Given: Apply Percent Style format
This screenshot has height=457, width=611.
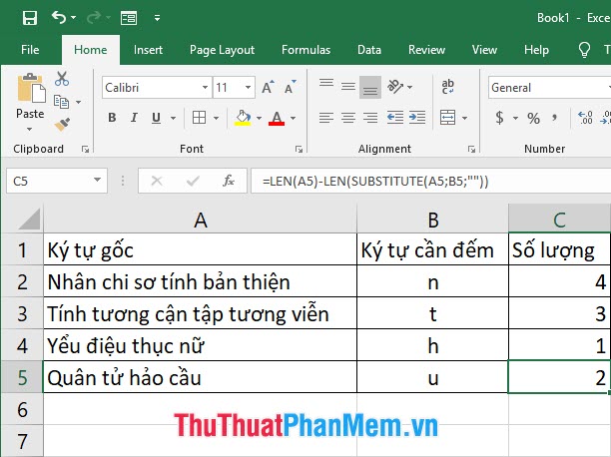Looking at the screenshot, I should point(533,118).
